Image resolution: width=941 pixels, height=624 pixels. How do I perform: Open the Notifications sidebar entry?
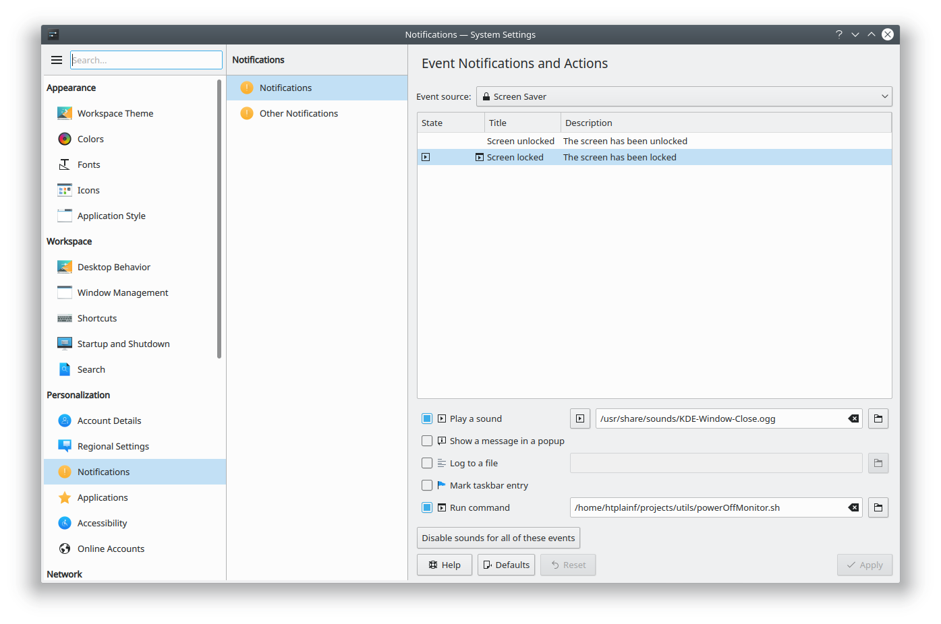[135, 472]
